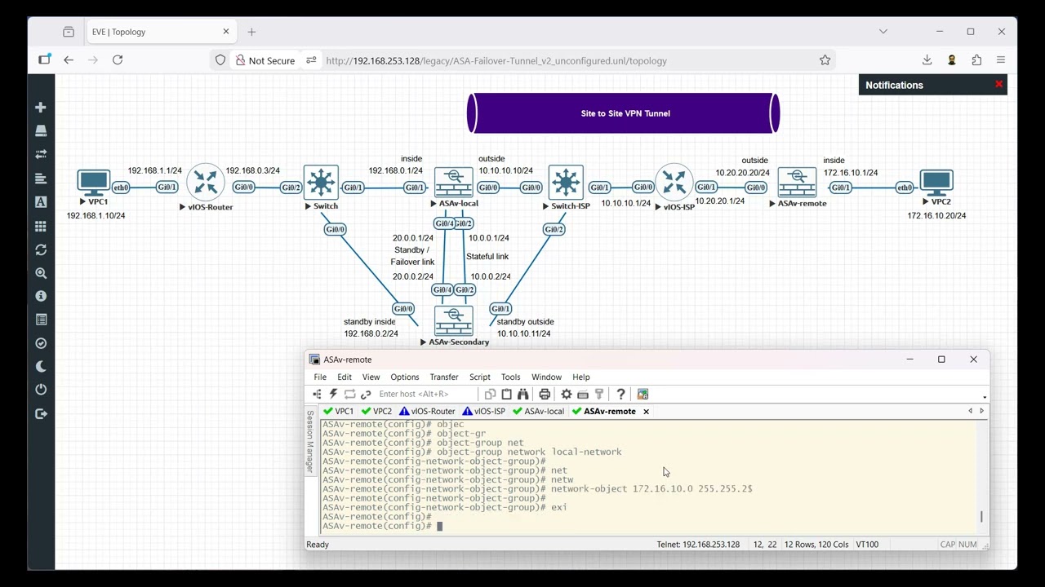Image resolution: width=1045 pixels, height=587 pixels.
Task: Switch to the VPC1 session tab
Action: [x=339, y=412]
